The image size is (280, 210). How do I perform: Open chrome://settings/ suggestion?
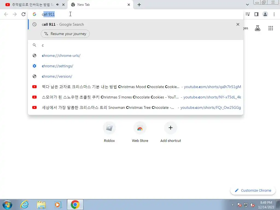(136, 66)
